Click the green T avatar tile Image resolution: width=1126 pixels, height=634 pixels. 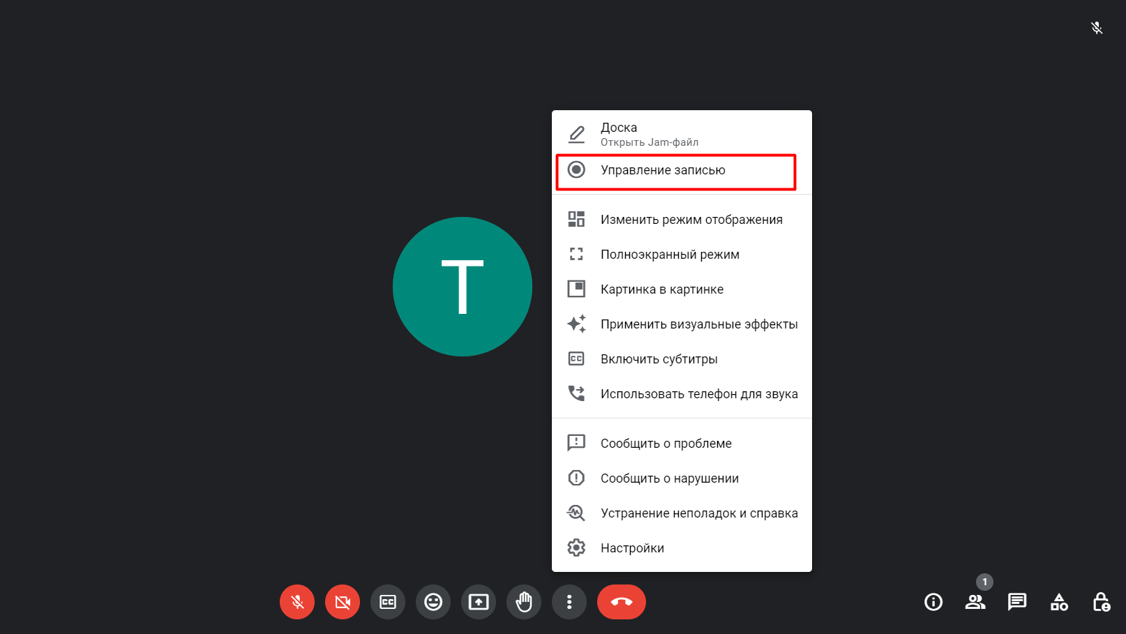[x=463, y=287]
